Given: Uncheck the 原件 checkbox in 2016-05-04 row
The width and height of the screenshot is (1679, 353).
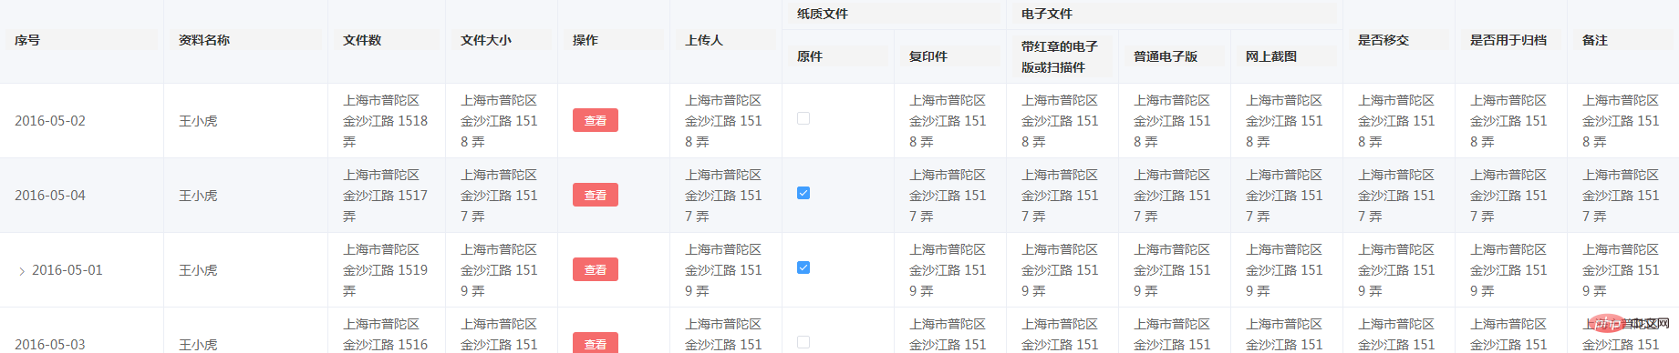Looking at the screenshot, I should [803, 193].
